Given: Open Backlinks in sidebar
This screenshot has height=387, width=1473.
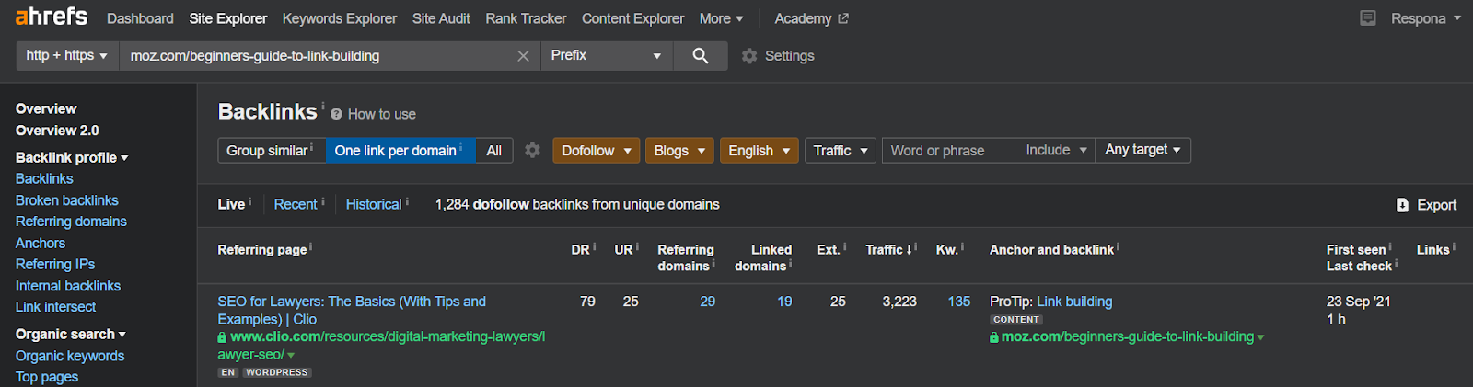Looking at the screenshot, I should point(44,178).
